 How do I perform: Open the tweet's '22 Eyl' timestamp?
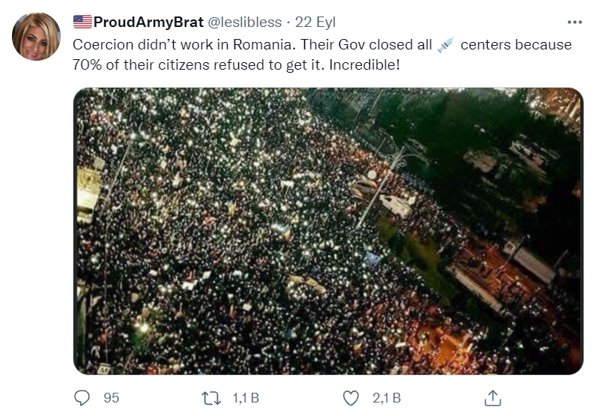[x=315, y=22]
